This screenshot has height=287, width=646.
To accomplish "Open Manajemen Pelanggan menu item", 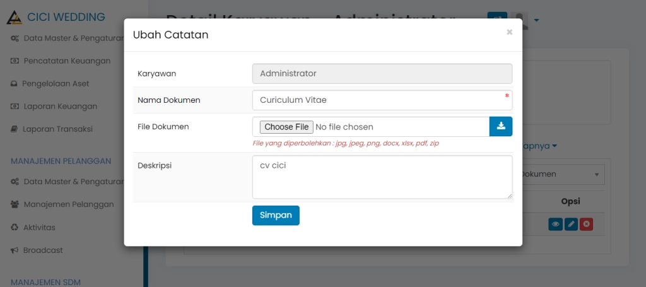I will [x=68, y=204].
